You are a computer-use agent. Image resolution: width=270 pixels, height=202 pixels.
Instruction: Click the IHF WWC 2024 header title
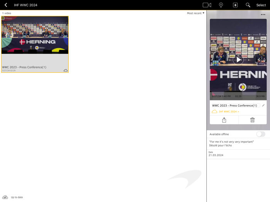pos(25,5)
